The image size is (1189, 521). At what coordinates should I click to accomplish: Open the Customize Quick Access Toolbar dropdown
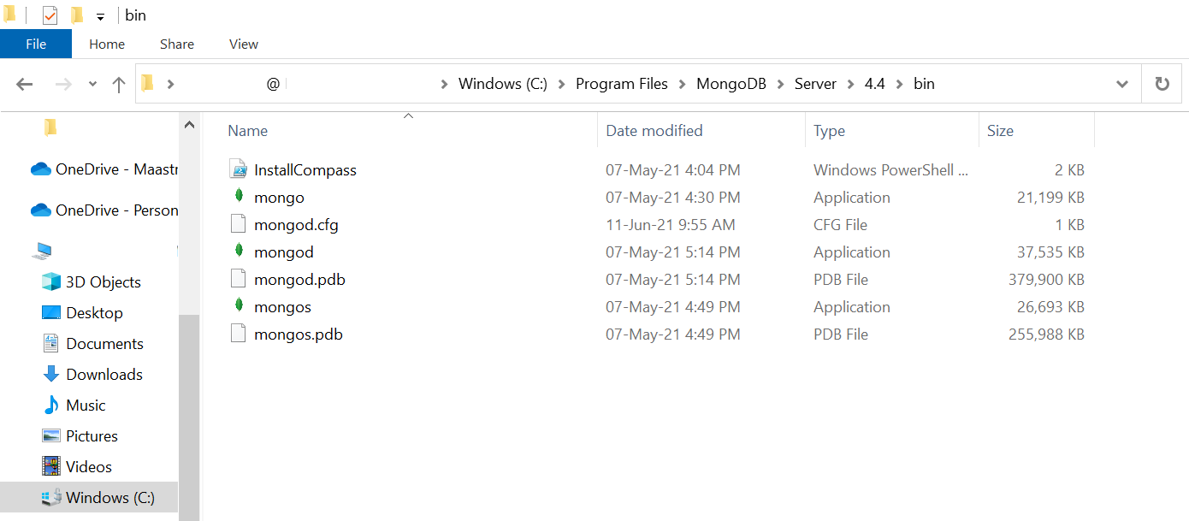coord(100,17)
